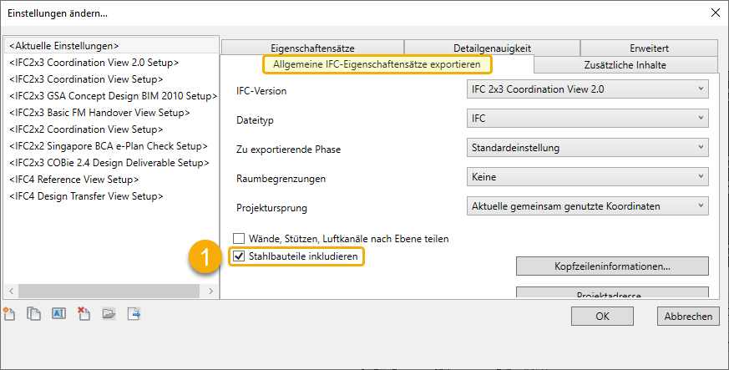Close the Einstellungen ändern dialog
This screenshot has width=729, height=370.
click(x=714, y=13)
